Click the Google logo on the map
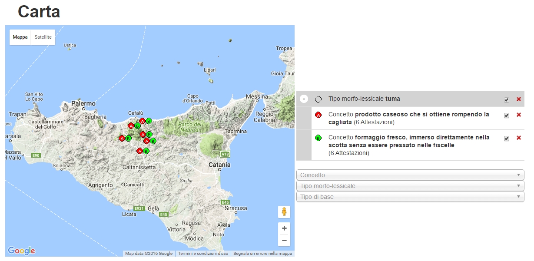The width and height of the screenshot is (534, 261). [x=21, y=251]
